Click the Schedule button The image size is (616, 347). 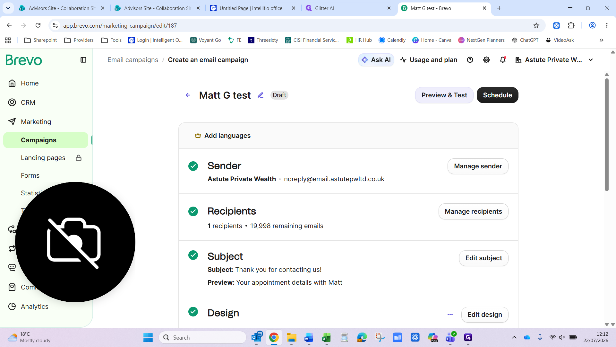click(498, 95)
